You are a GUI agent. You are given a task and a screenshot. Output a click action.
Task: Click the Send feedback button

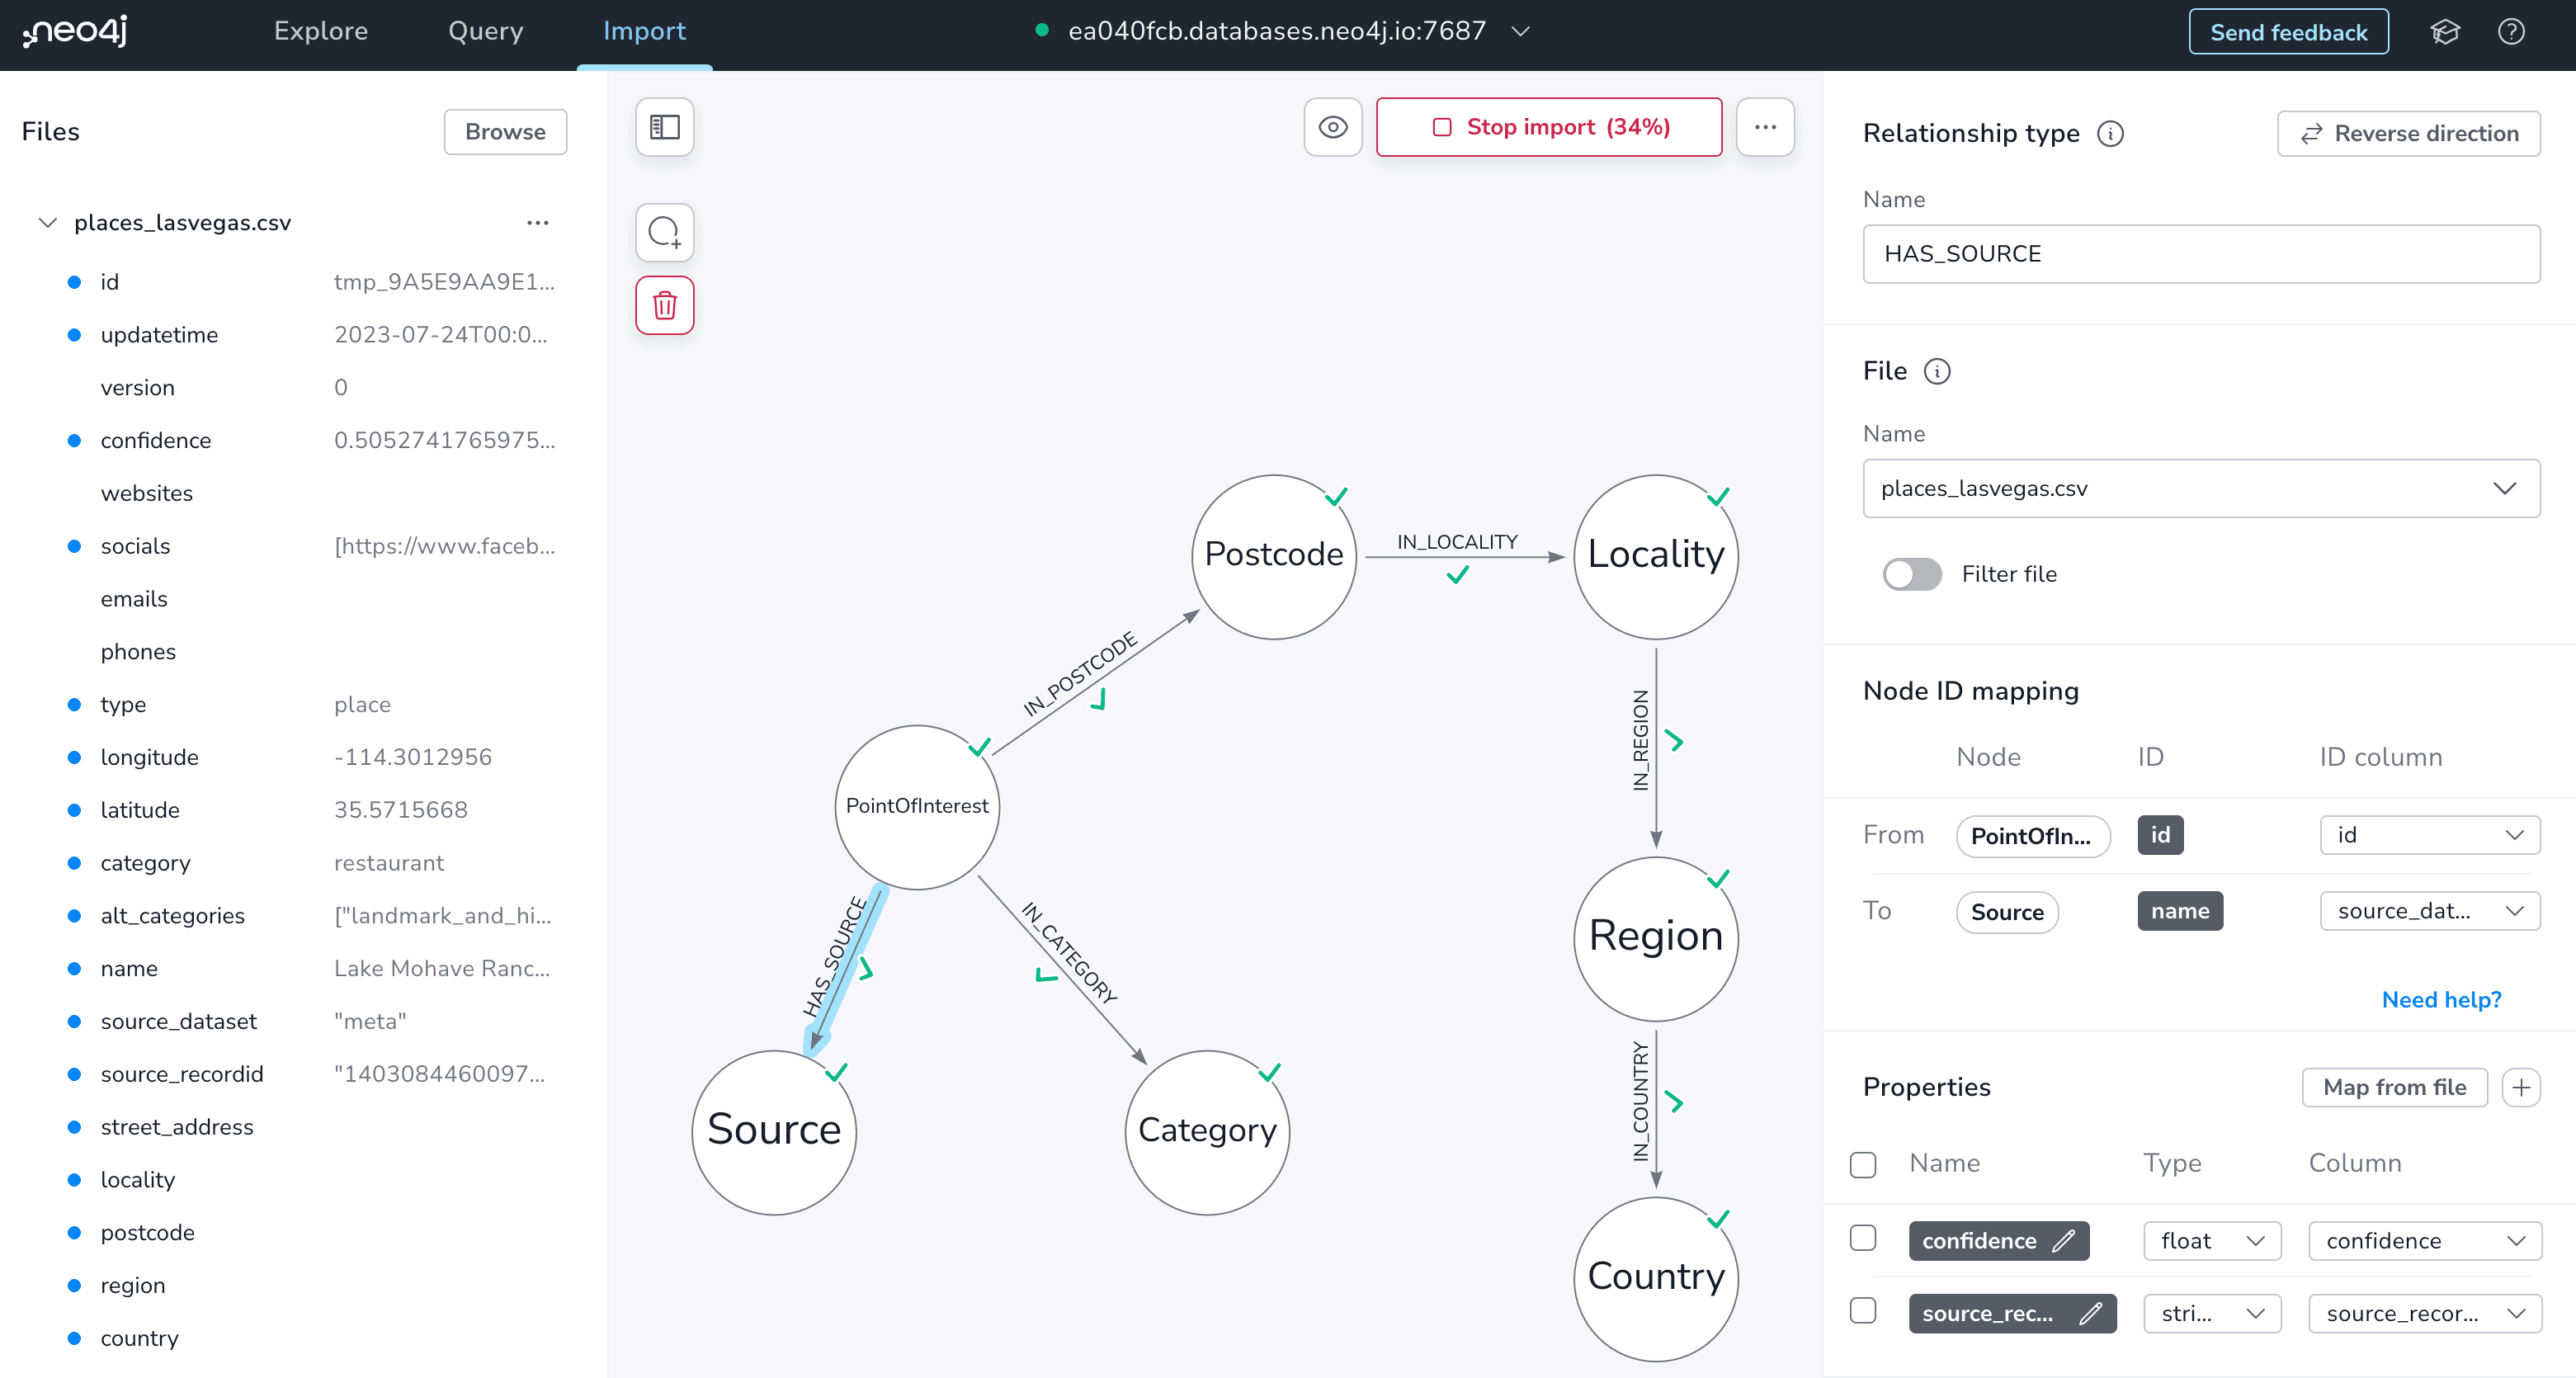[x=2288, y=32]
